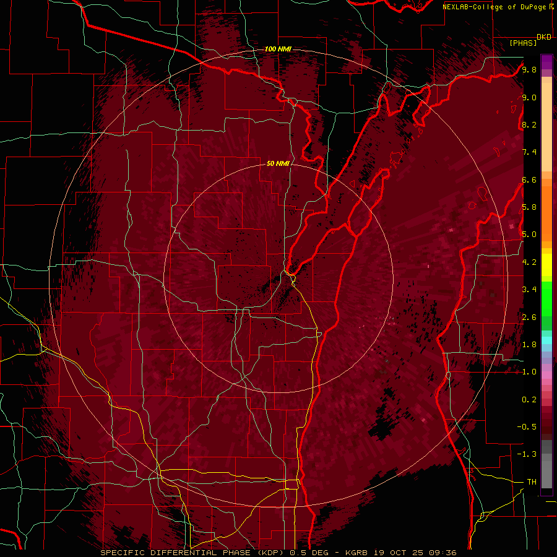Click the 9.0 value on the color scale

coord(529,97)
